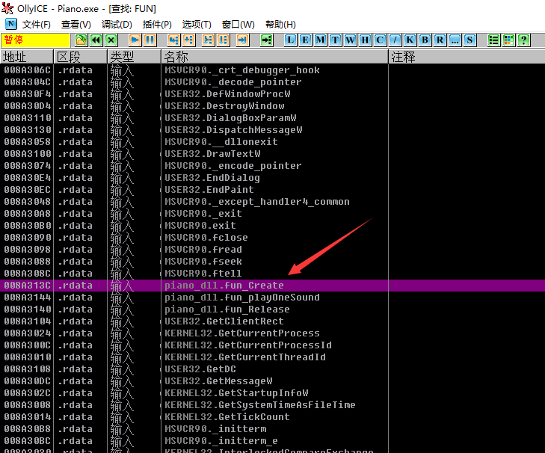Select KERNEL32.GetTickCount entry
The height and width of the screenshot is (453, 545).
pos(227,417)
